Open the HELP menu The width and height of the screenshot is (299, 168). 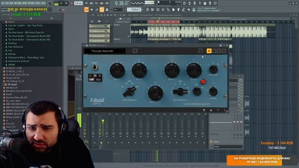pos(43,3)
